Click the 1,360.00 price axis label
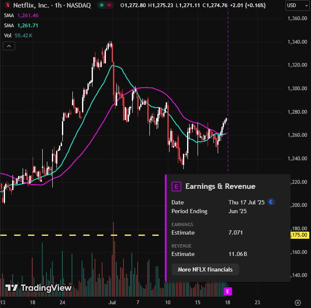 (x=297, y=18)
